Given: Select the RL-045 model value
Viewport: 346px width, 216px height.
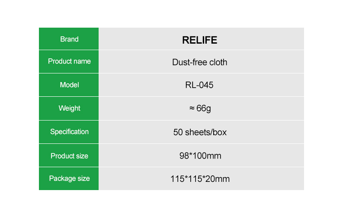Looking at the screenshot, I should pos(199,85).
